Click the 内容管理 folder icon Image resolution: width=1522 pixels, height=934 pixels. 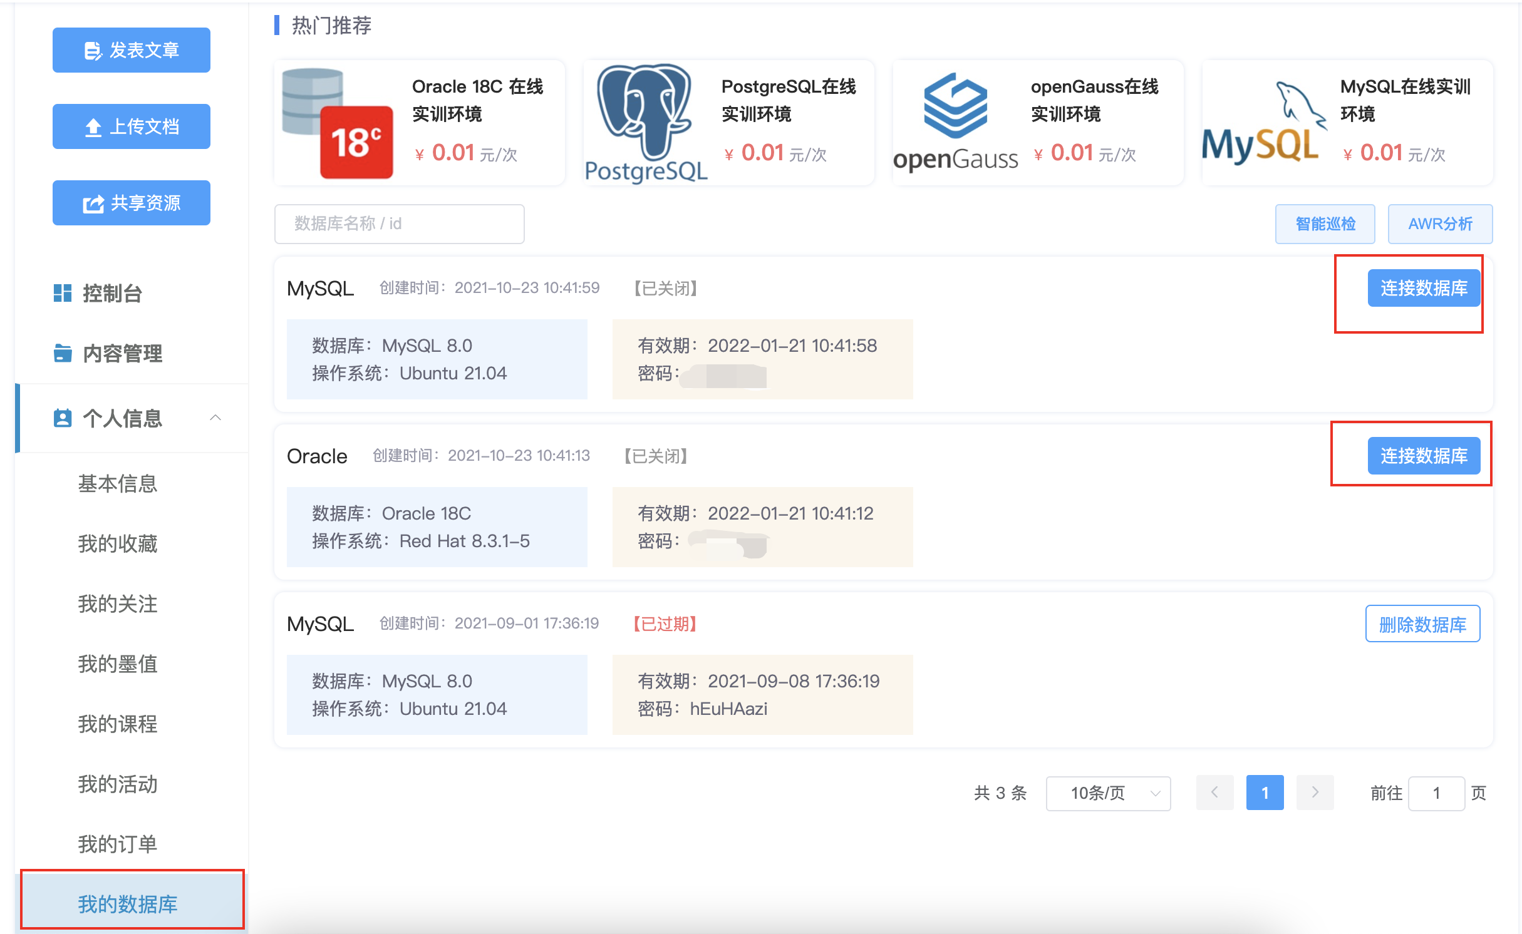tap(63, 353)
